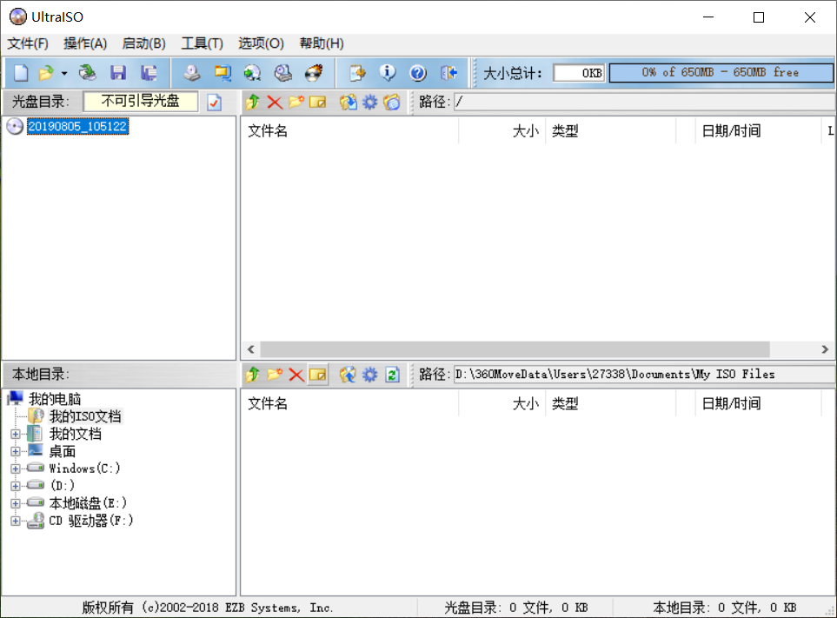Expand the 本地磁盘(E:) drive node
This screenshot has height=618, width=837.
pyautogui.click(x=16, y=503)
